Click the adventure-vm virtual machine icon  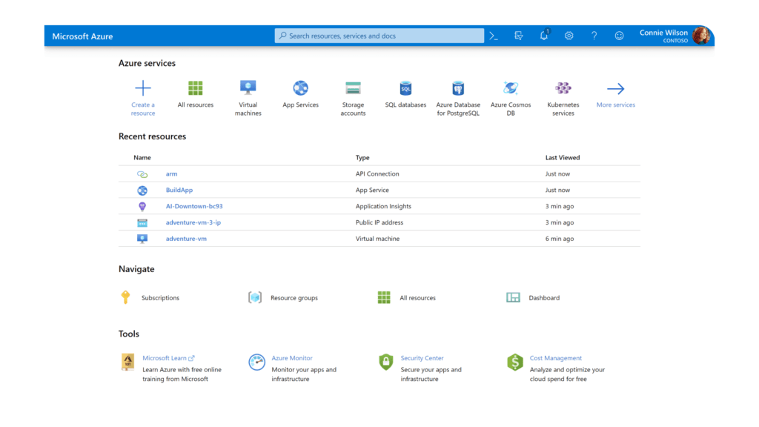(142, 239)
